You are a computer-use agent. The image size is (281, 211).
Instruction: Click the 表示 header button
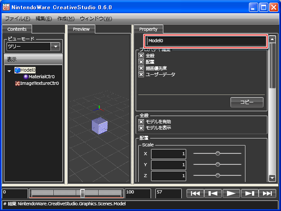33,59
